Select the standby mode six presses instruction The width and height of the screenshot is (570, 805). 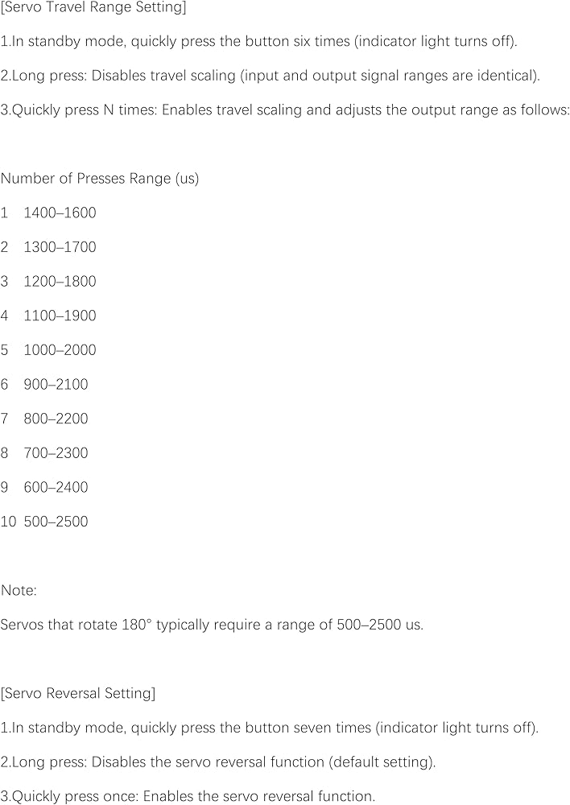coord(258,41)
